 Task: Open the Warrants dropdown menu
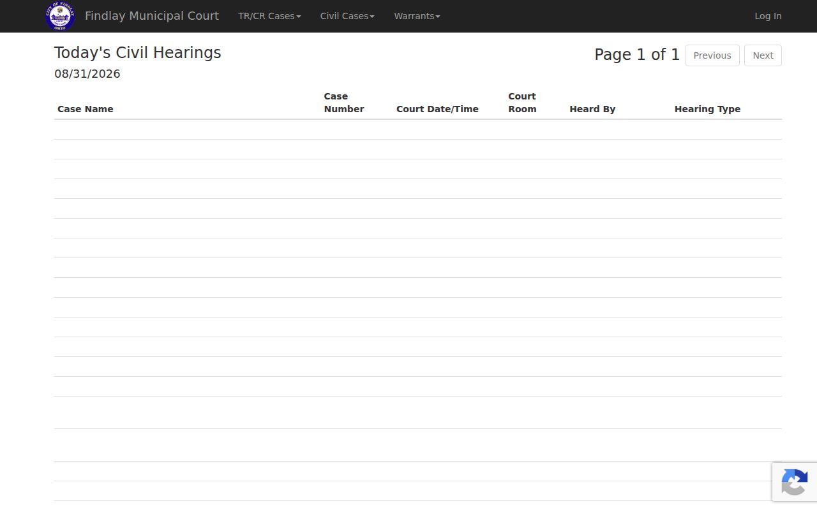click(x=417, y=16)
